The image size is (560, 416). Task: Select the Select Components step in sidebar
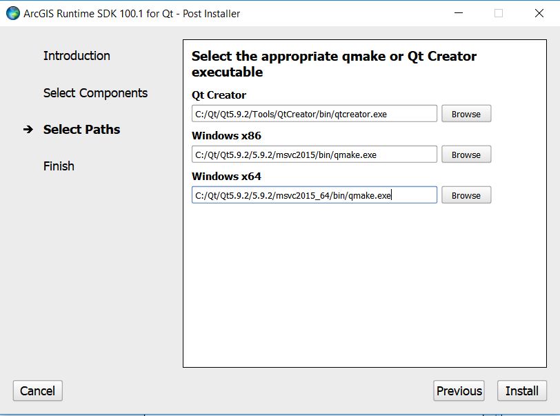pos(95,93)
